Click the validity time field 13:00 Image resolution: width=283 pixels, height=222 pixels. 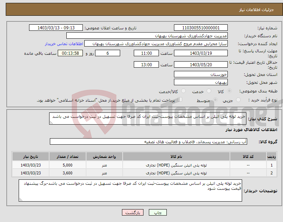pos(146,64)
